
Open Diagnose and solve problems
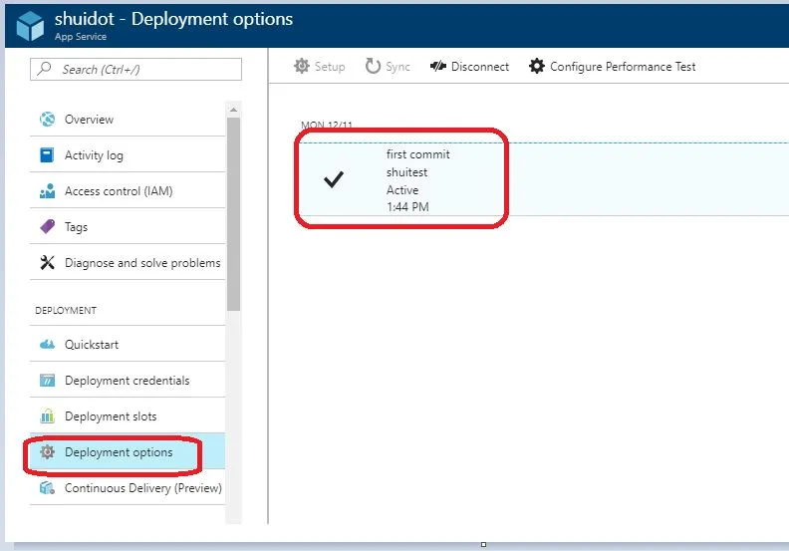tap(128, 263)
